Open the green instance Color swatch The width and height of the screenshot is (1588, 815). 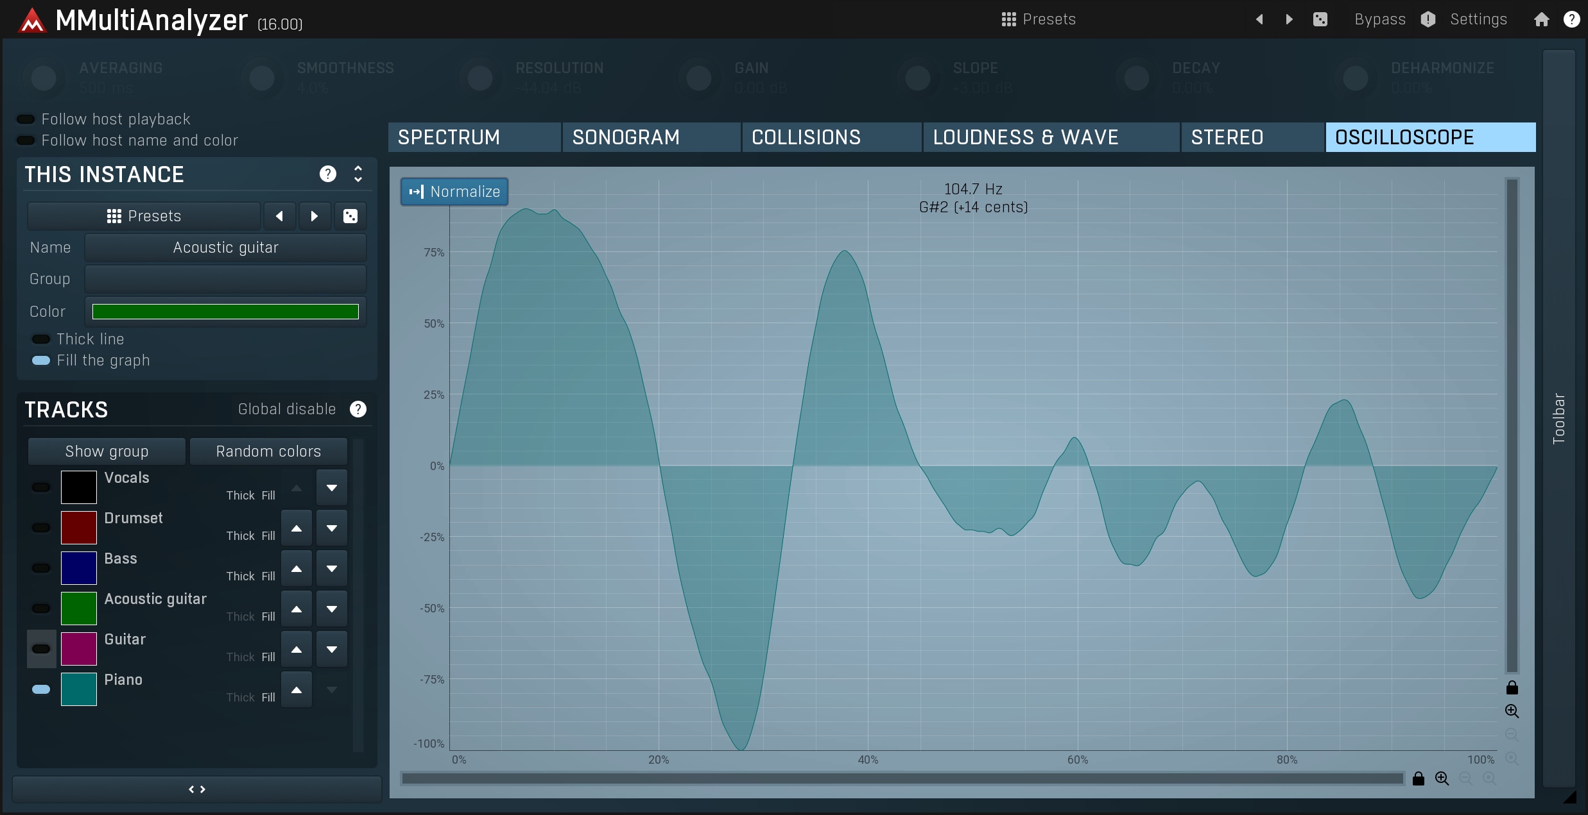coord(225,312)
